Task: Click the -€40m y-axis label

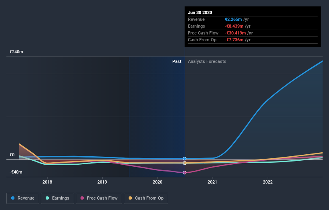Action: [16, 172]
